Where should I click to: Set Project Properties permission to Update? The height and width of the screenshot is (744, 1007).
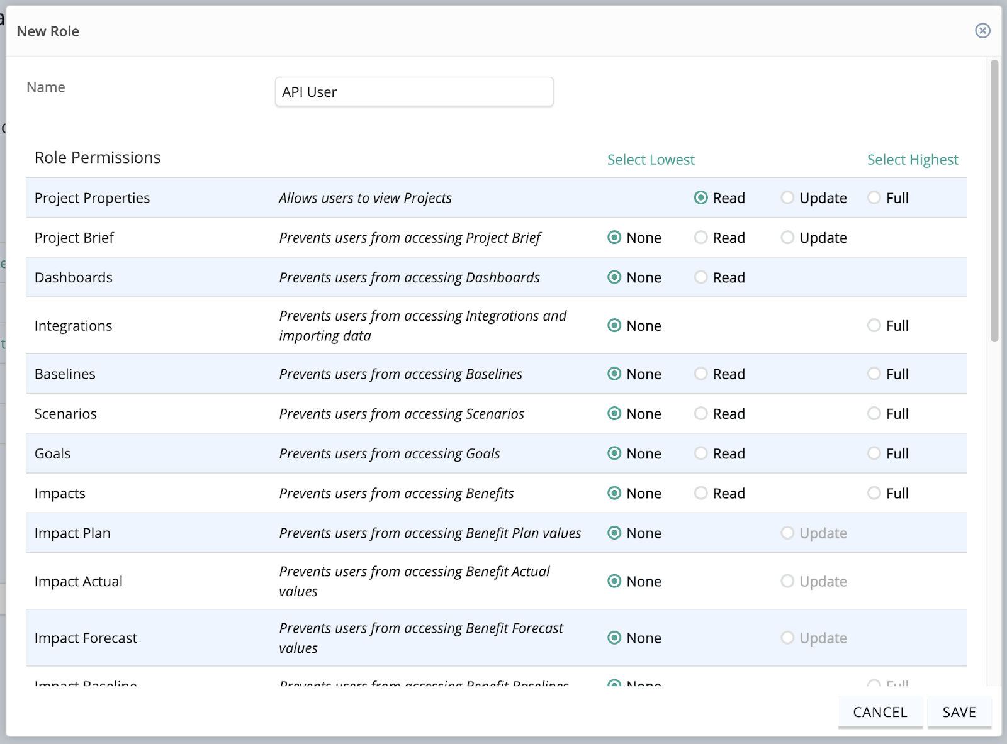787,197
